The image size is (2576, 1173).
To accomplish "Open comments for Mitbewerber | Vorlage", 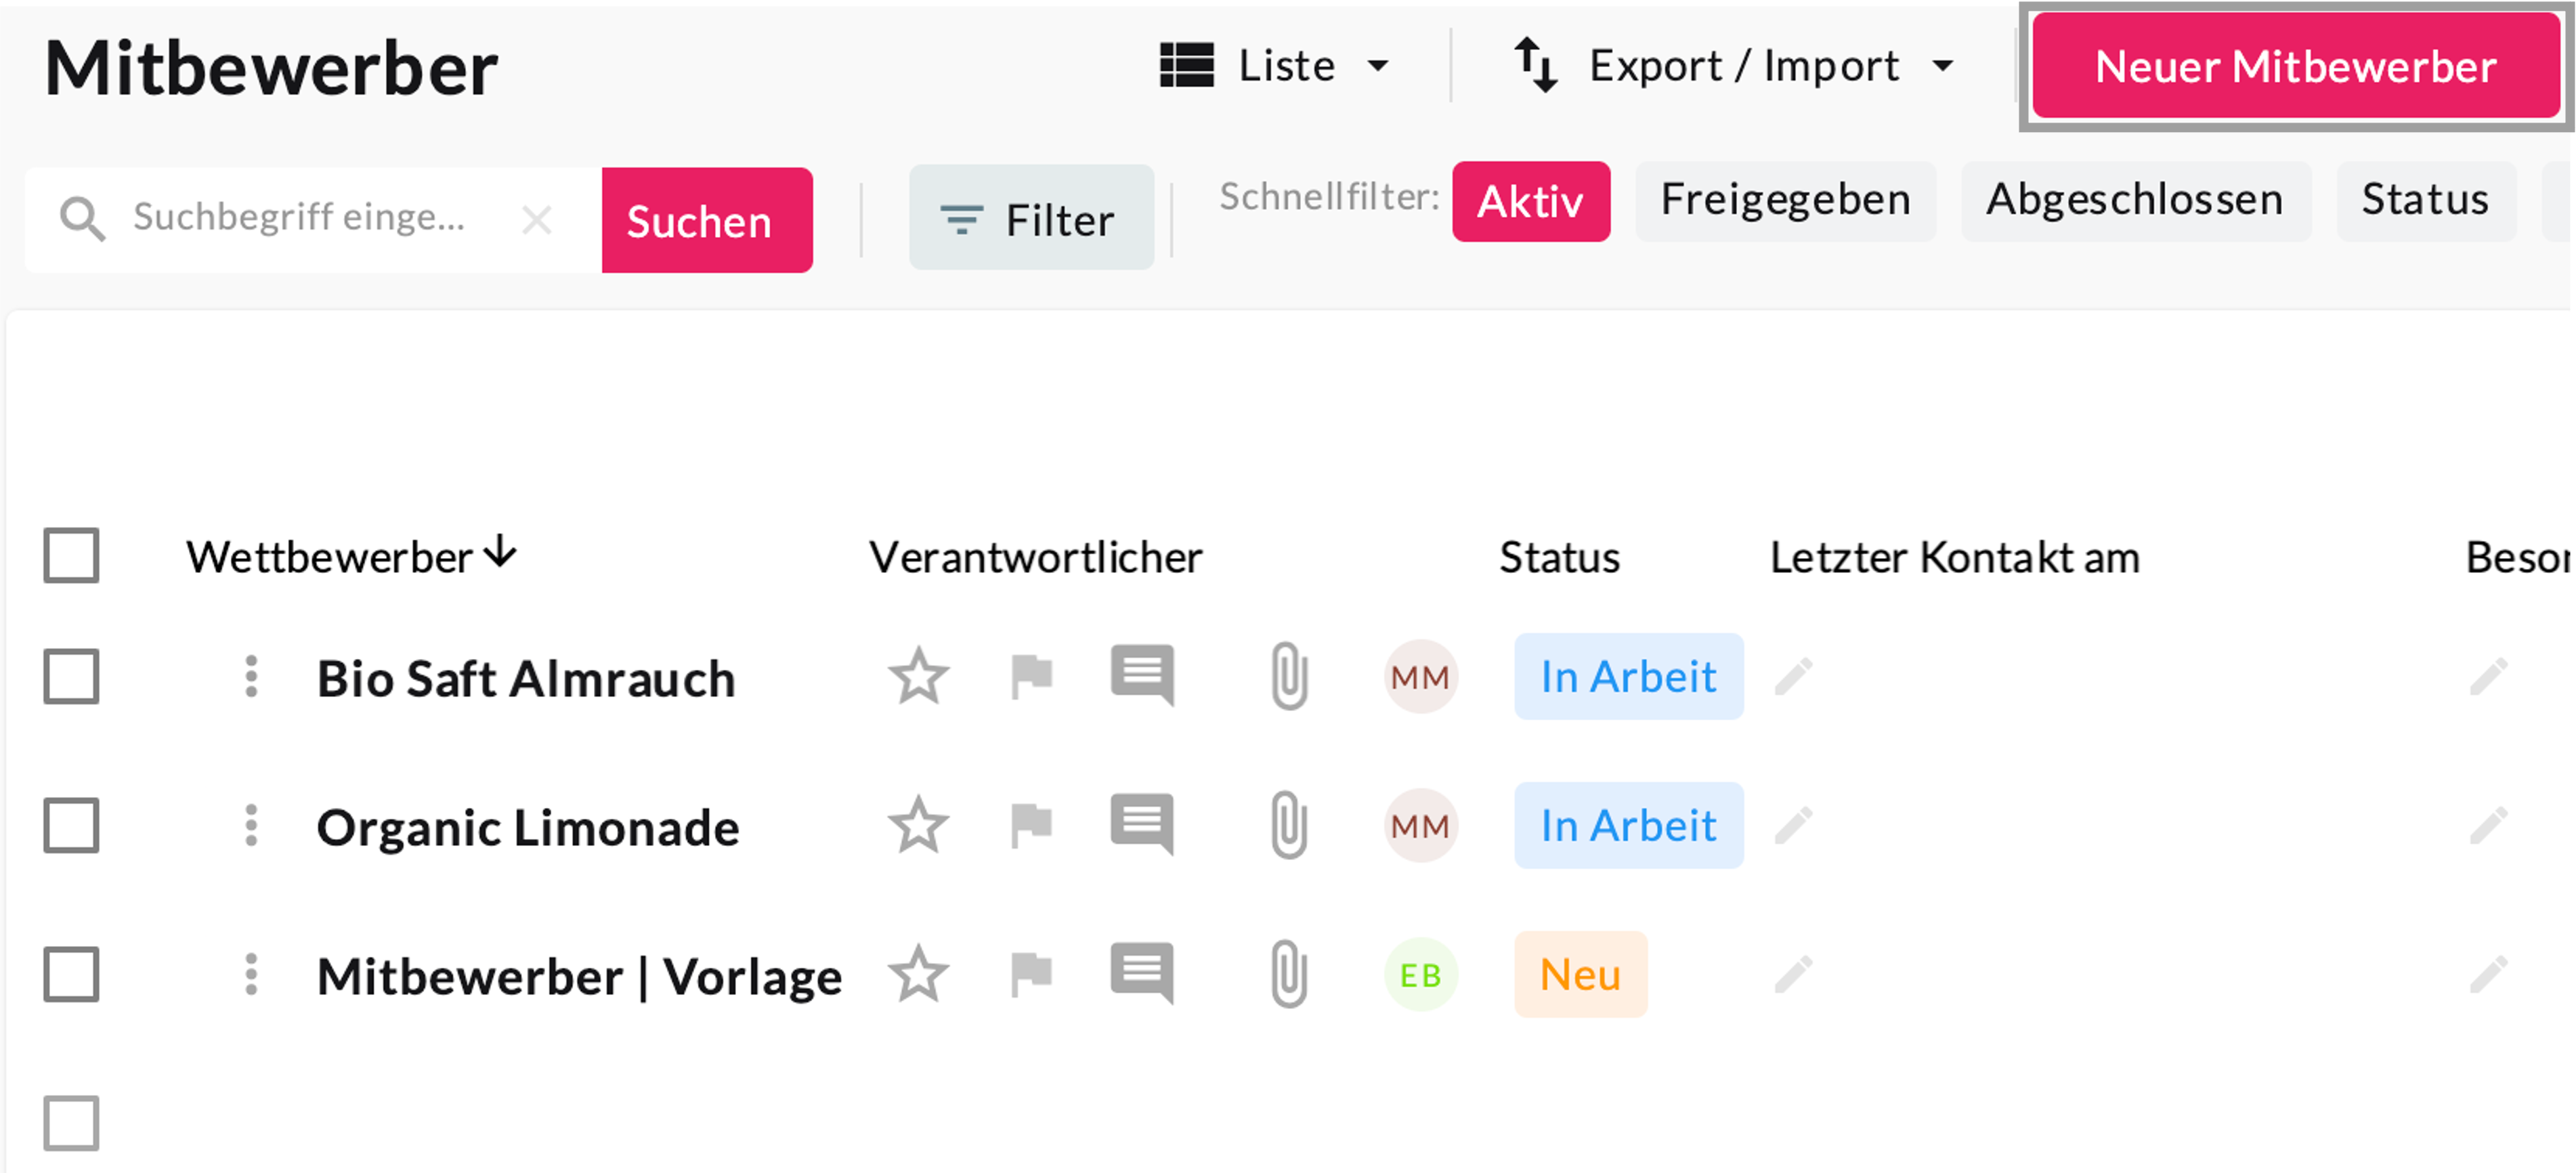I will coord(1142,974).
